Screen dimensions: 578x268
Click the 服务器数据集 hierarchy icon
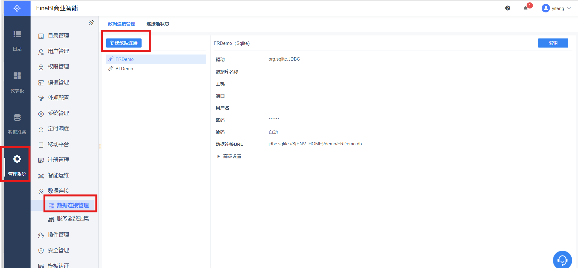coord(51,219)
